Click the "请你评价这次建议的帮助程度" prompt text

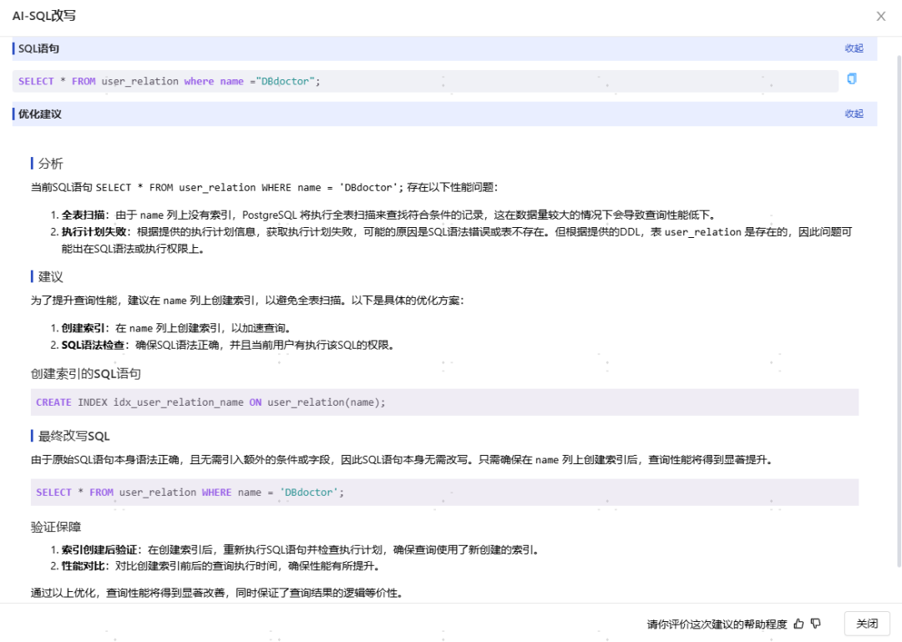pos(717,624)
